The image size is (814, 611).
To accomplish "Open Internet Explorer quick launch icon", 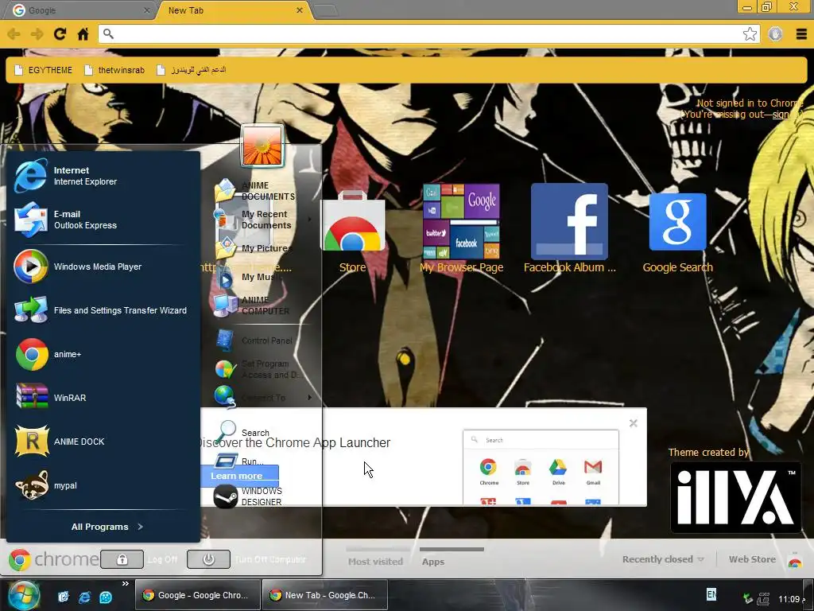I will pyautogui.click(x=84, y=597).
